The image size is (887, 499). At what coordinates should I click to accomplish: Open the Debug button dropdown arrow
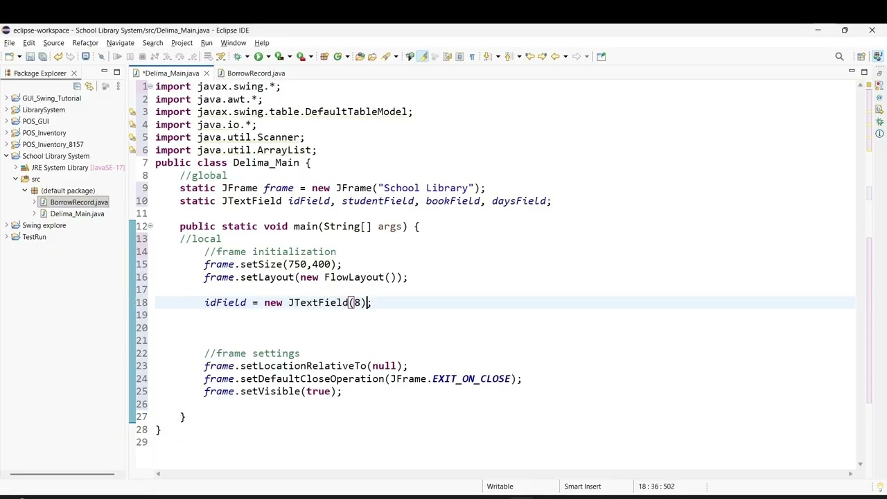247,56
